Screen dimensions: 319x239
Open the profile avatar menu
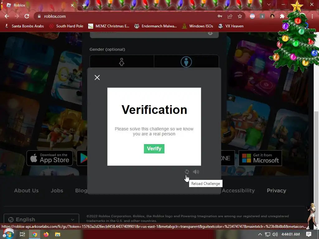pyautogui.click(x=272, y=16)
